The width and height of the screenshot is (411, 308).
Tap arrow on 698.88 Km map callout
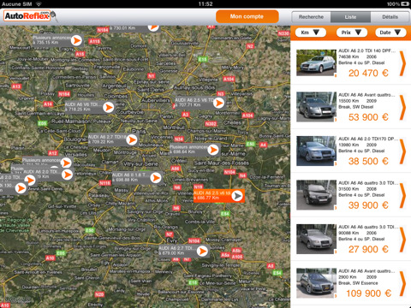tap(156, 178)
